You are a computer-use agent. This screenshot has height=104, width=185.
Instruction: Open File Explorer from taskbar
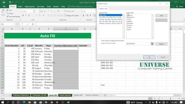click(29, 102)
